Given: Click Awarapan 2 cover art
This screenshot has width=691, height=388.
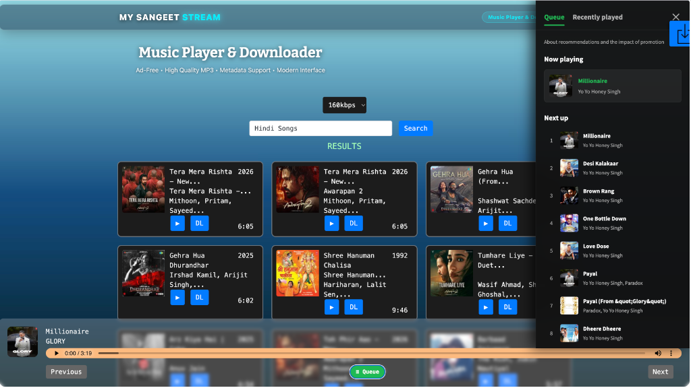Looking at the screenshot, I should 298,189.
